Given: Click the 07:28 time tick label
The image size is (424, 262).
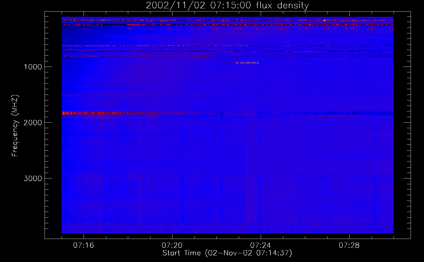Looking at the screenshot, I should click(349, 245).
